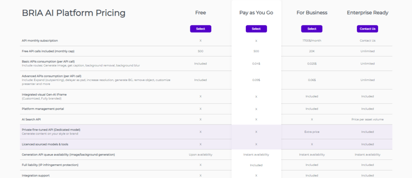Click Contact Us text in API monthly subscription row
Screen dimensions: 412x178
(368, 41)
